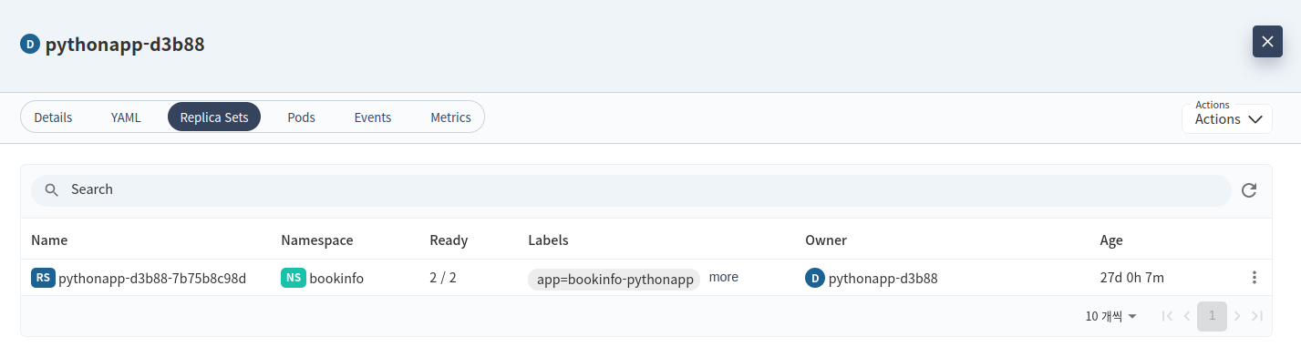Switch to the YAML tab
The image size is (1301, 347).
(126, 117)
